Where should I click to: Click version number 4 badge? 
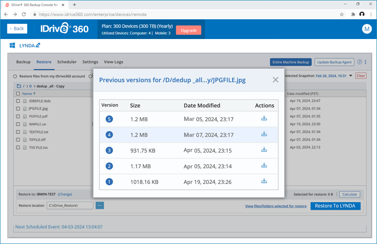point(109,135)
